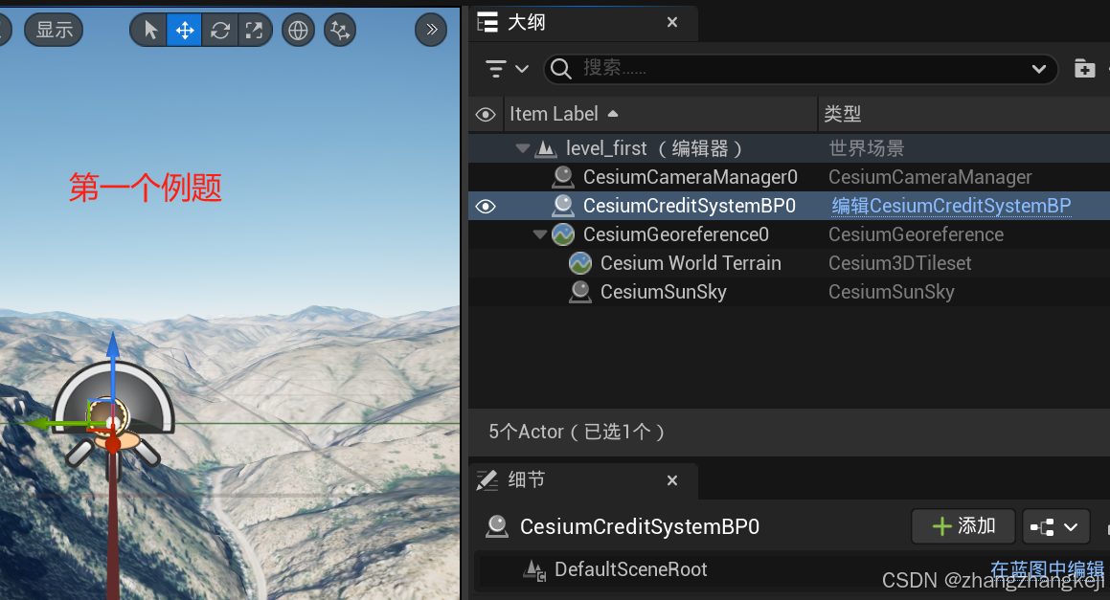Choose the Select objects arrow tool
Screen dimensions: 1110x600
[x=149, y=30]
